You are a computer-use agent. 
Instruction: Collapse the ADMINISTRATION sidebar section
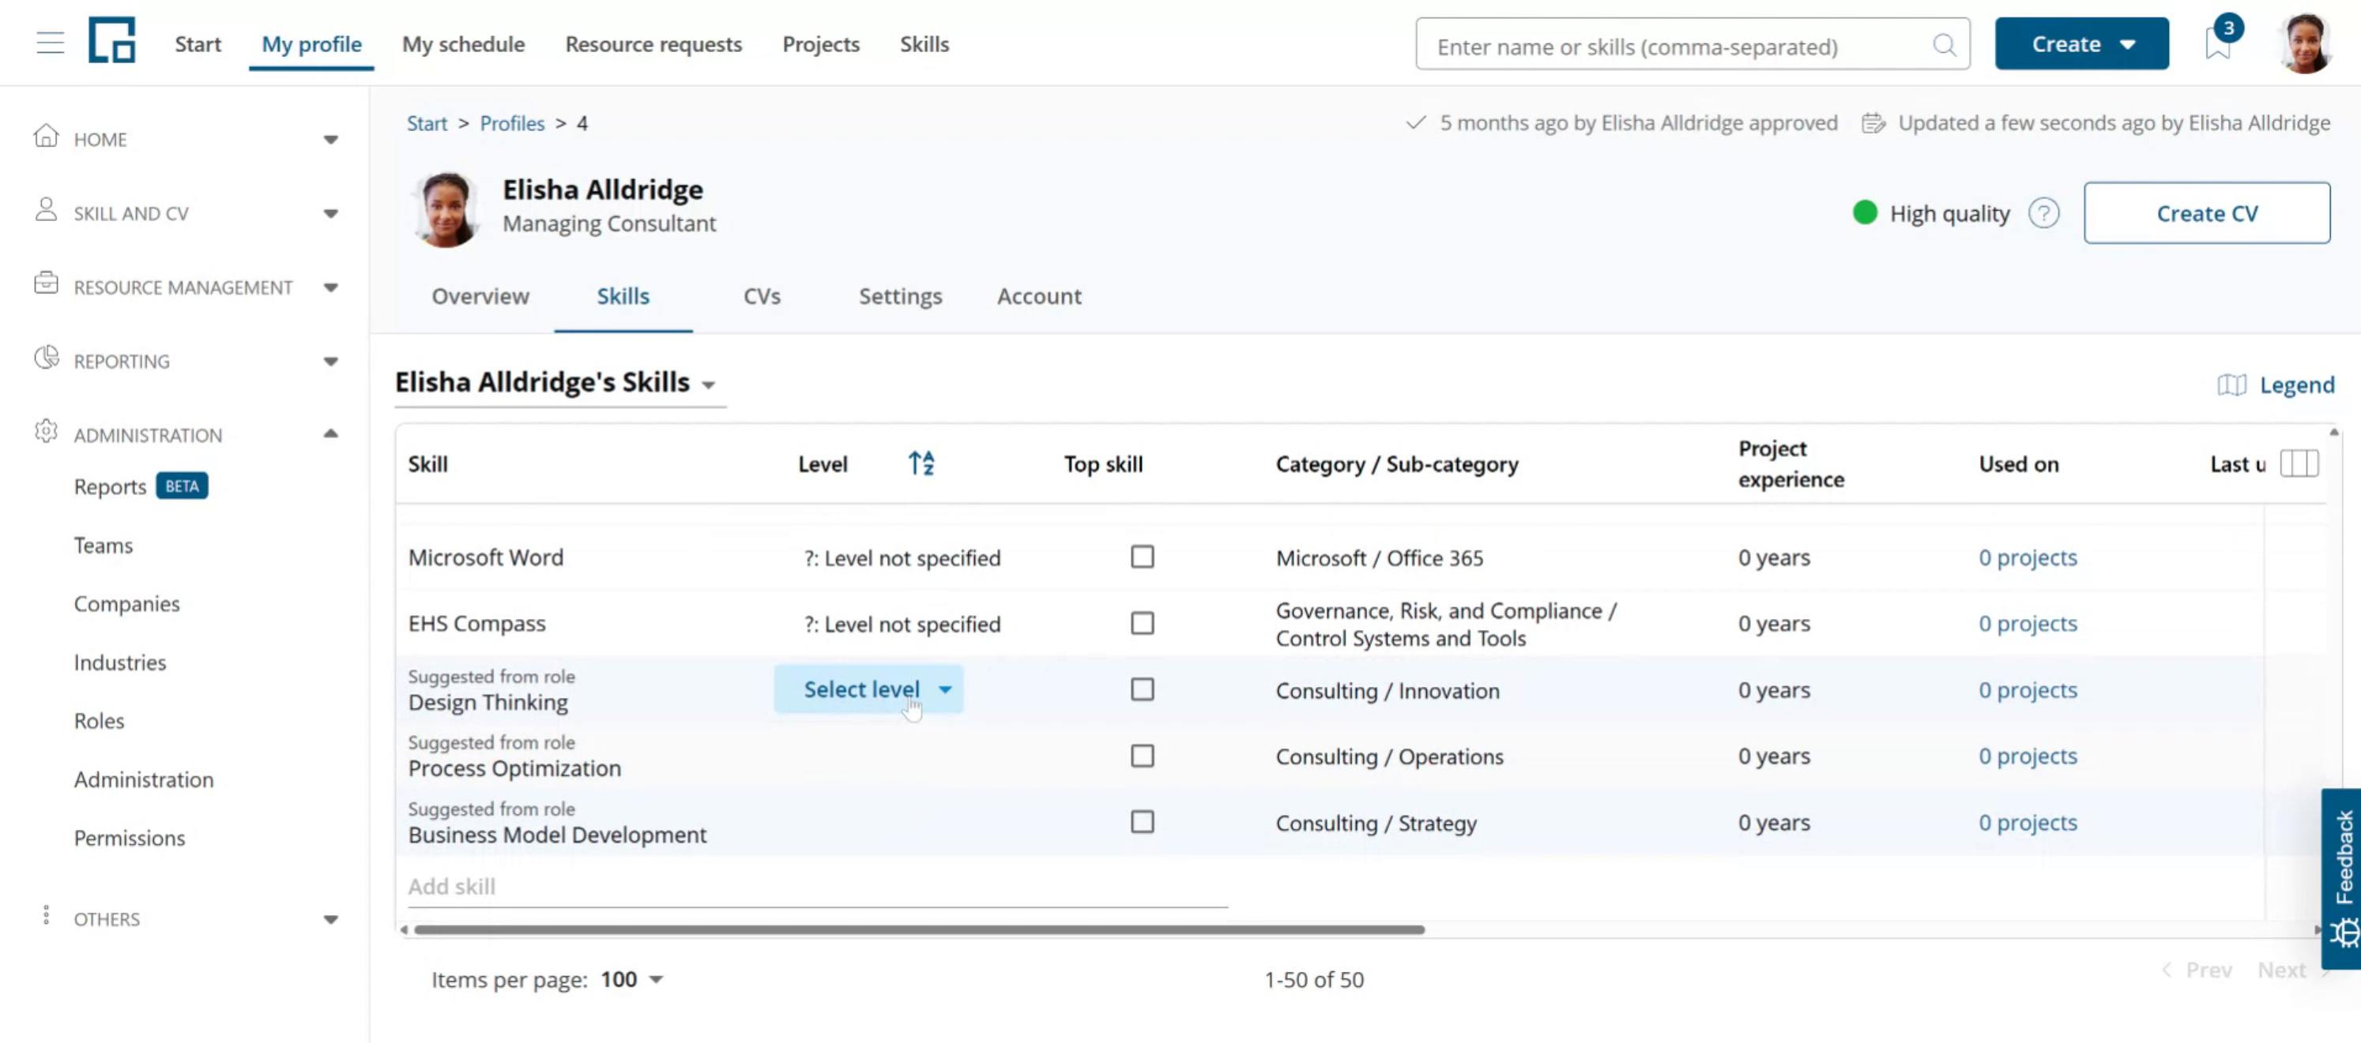click(x=331, y=434)
